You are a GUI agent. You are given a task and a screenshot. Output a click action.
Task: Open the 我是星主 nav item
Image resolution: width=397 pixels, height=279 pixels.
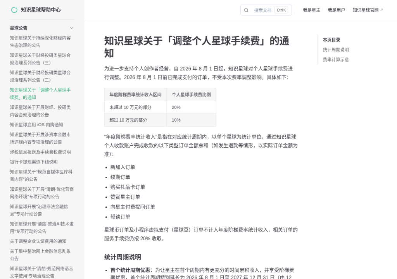pyautogui.click(x=311, y=10)
